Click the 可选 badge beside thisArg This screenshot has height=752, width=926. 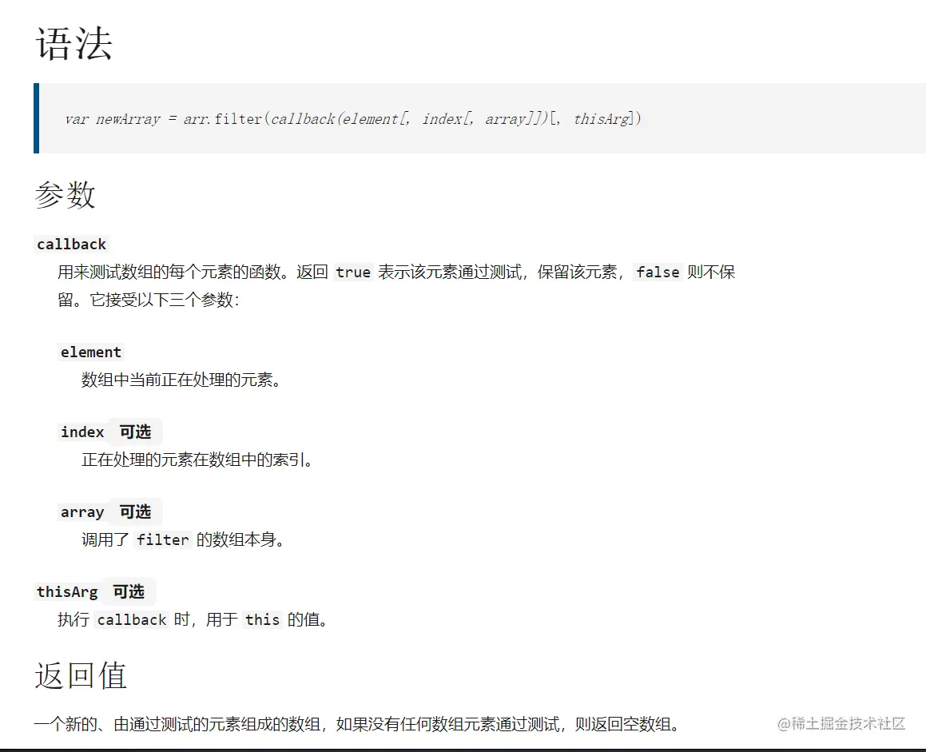pos(129,591)
